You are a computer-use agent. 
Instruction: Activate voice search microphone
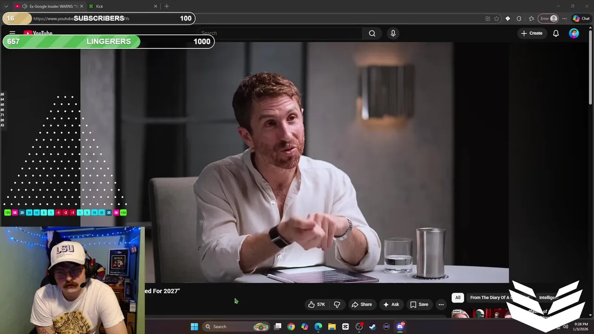(393, 33)
